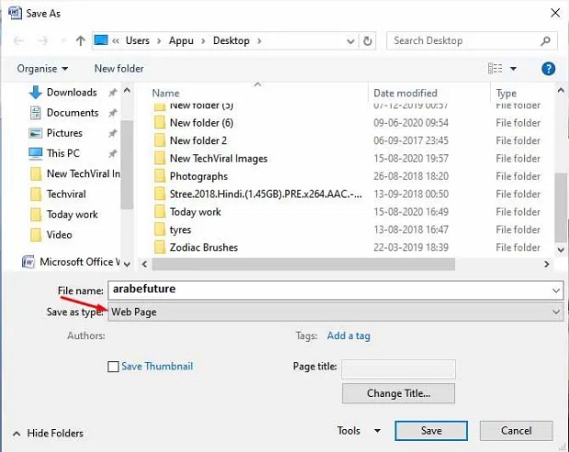The height and width of the screenshot is (452, 569).
Task: Select This PC in the sidebar
Action: [x=63, y=153]
